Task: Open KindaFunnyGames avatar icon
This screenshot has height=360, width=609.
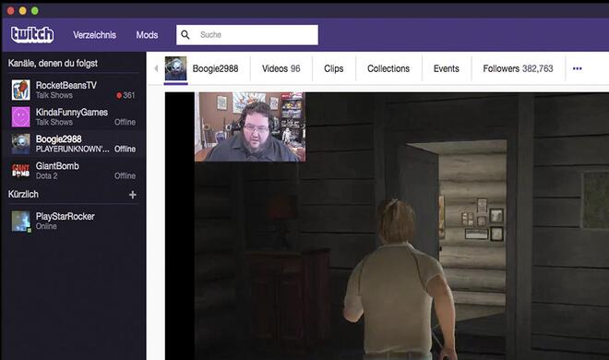Action: click(20, 117)
